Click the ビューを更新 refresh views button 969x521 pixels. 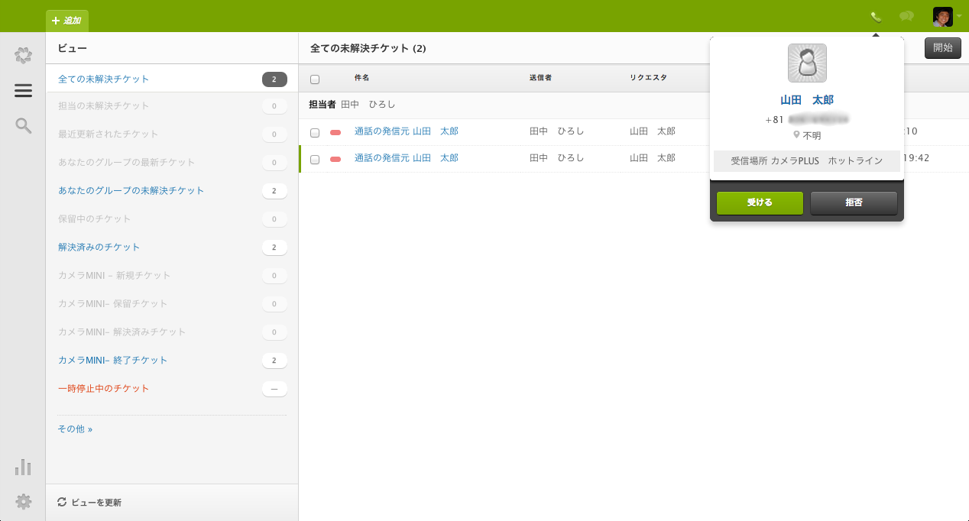coord(89,502)
